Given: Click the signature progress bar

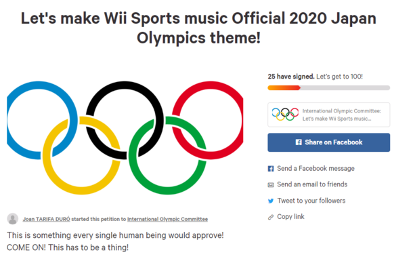Looking at the screenshot, I should pyautogui.click(x=329, y=88).
